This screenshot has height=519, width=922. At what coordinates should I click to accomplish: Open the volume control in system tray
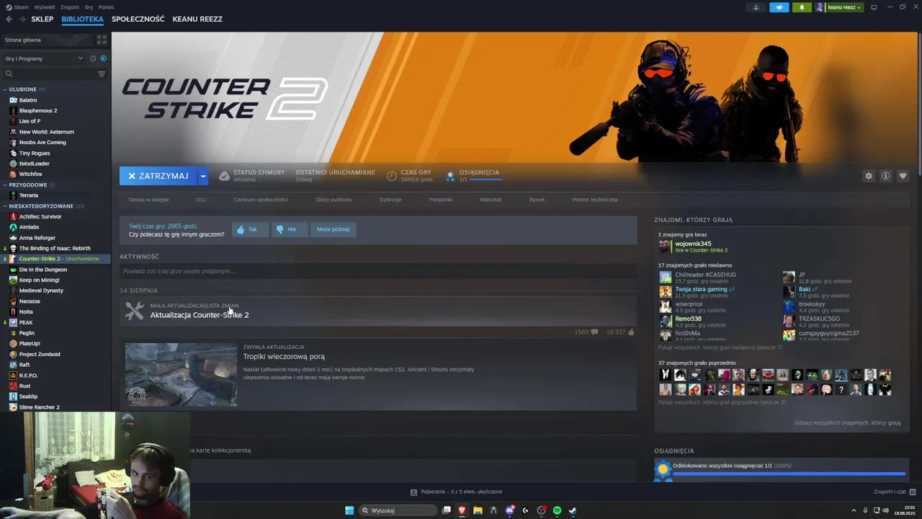[x=885, y=510]
